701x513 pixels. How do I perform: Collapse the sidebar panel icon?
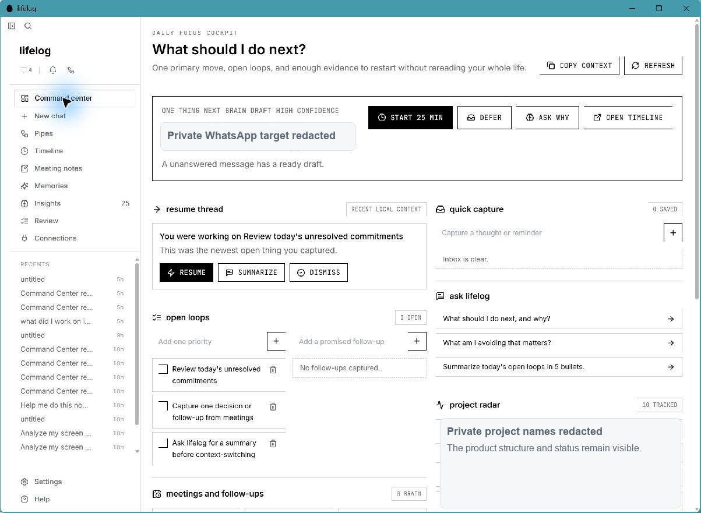point(12,26)
